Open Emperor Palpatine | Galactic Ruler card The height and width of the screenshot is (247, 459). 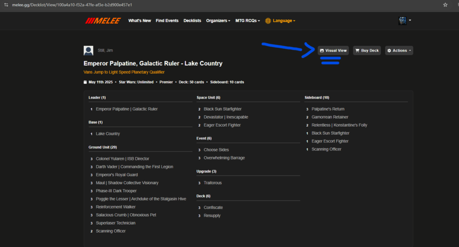[127, 109]
